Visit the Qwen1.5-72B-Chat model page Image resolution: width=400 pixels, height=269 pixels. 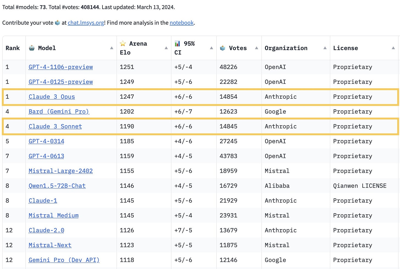tap(57, 186)
